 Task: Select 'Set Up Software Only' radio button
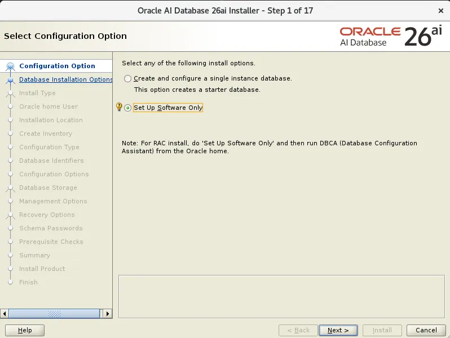click(127, 108)
